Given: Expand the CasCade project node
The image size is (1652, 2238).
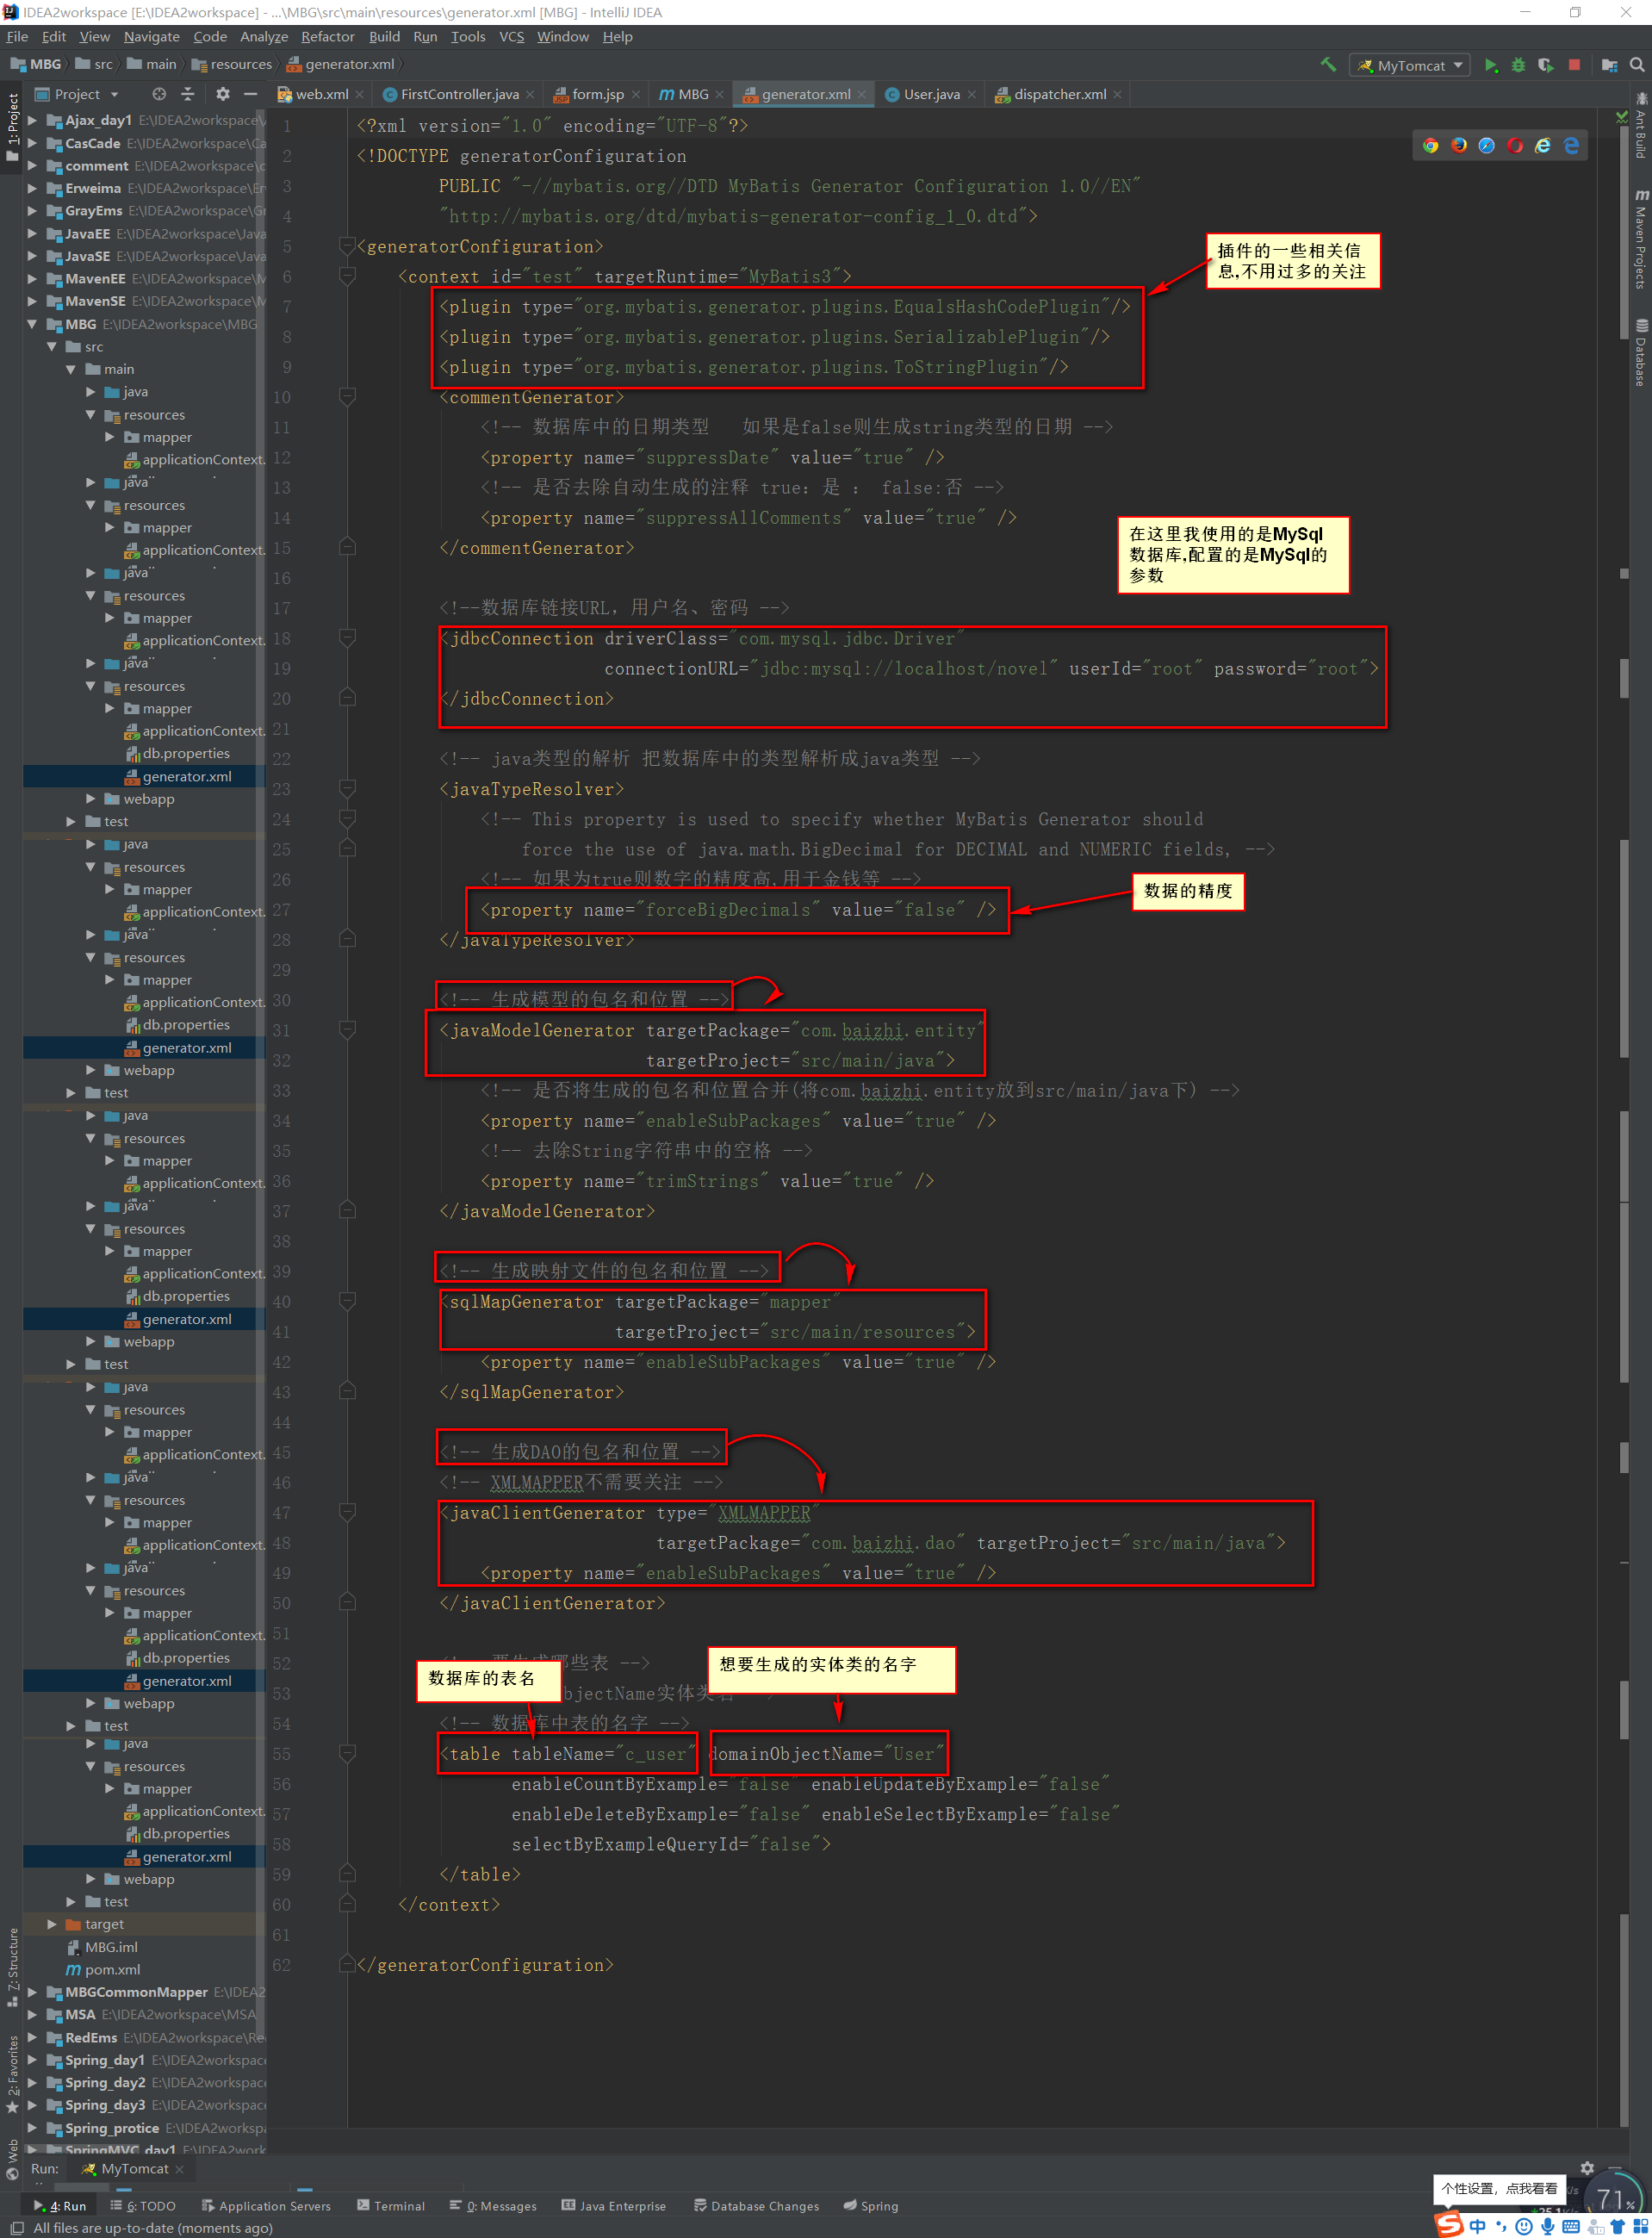Looking at the screenshot, I should pyautogui.click(x=32, y=143).
